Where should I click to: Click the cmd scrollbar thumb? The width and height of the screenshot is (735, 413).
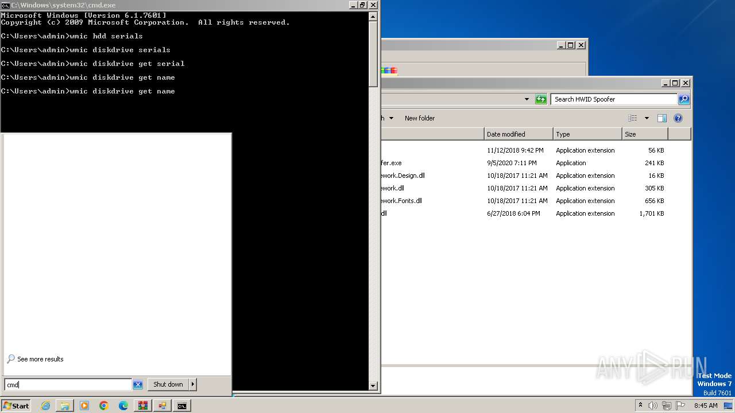pos(373,53)
